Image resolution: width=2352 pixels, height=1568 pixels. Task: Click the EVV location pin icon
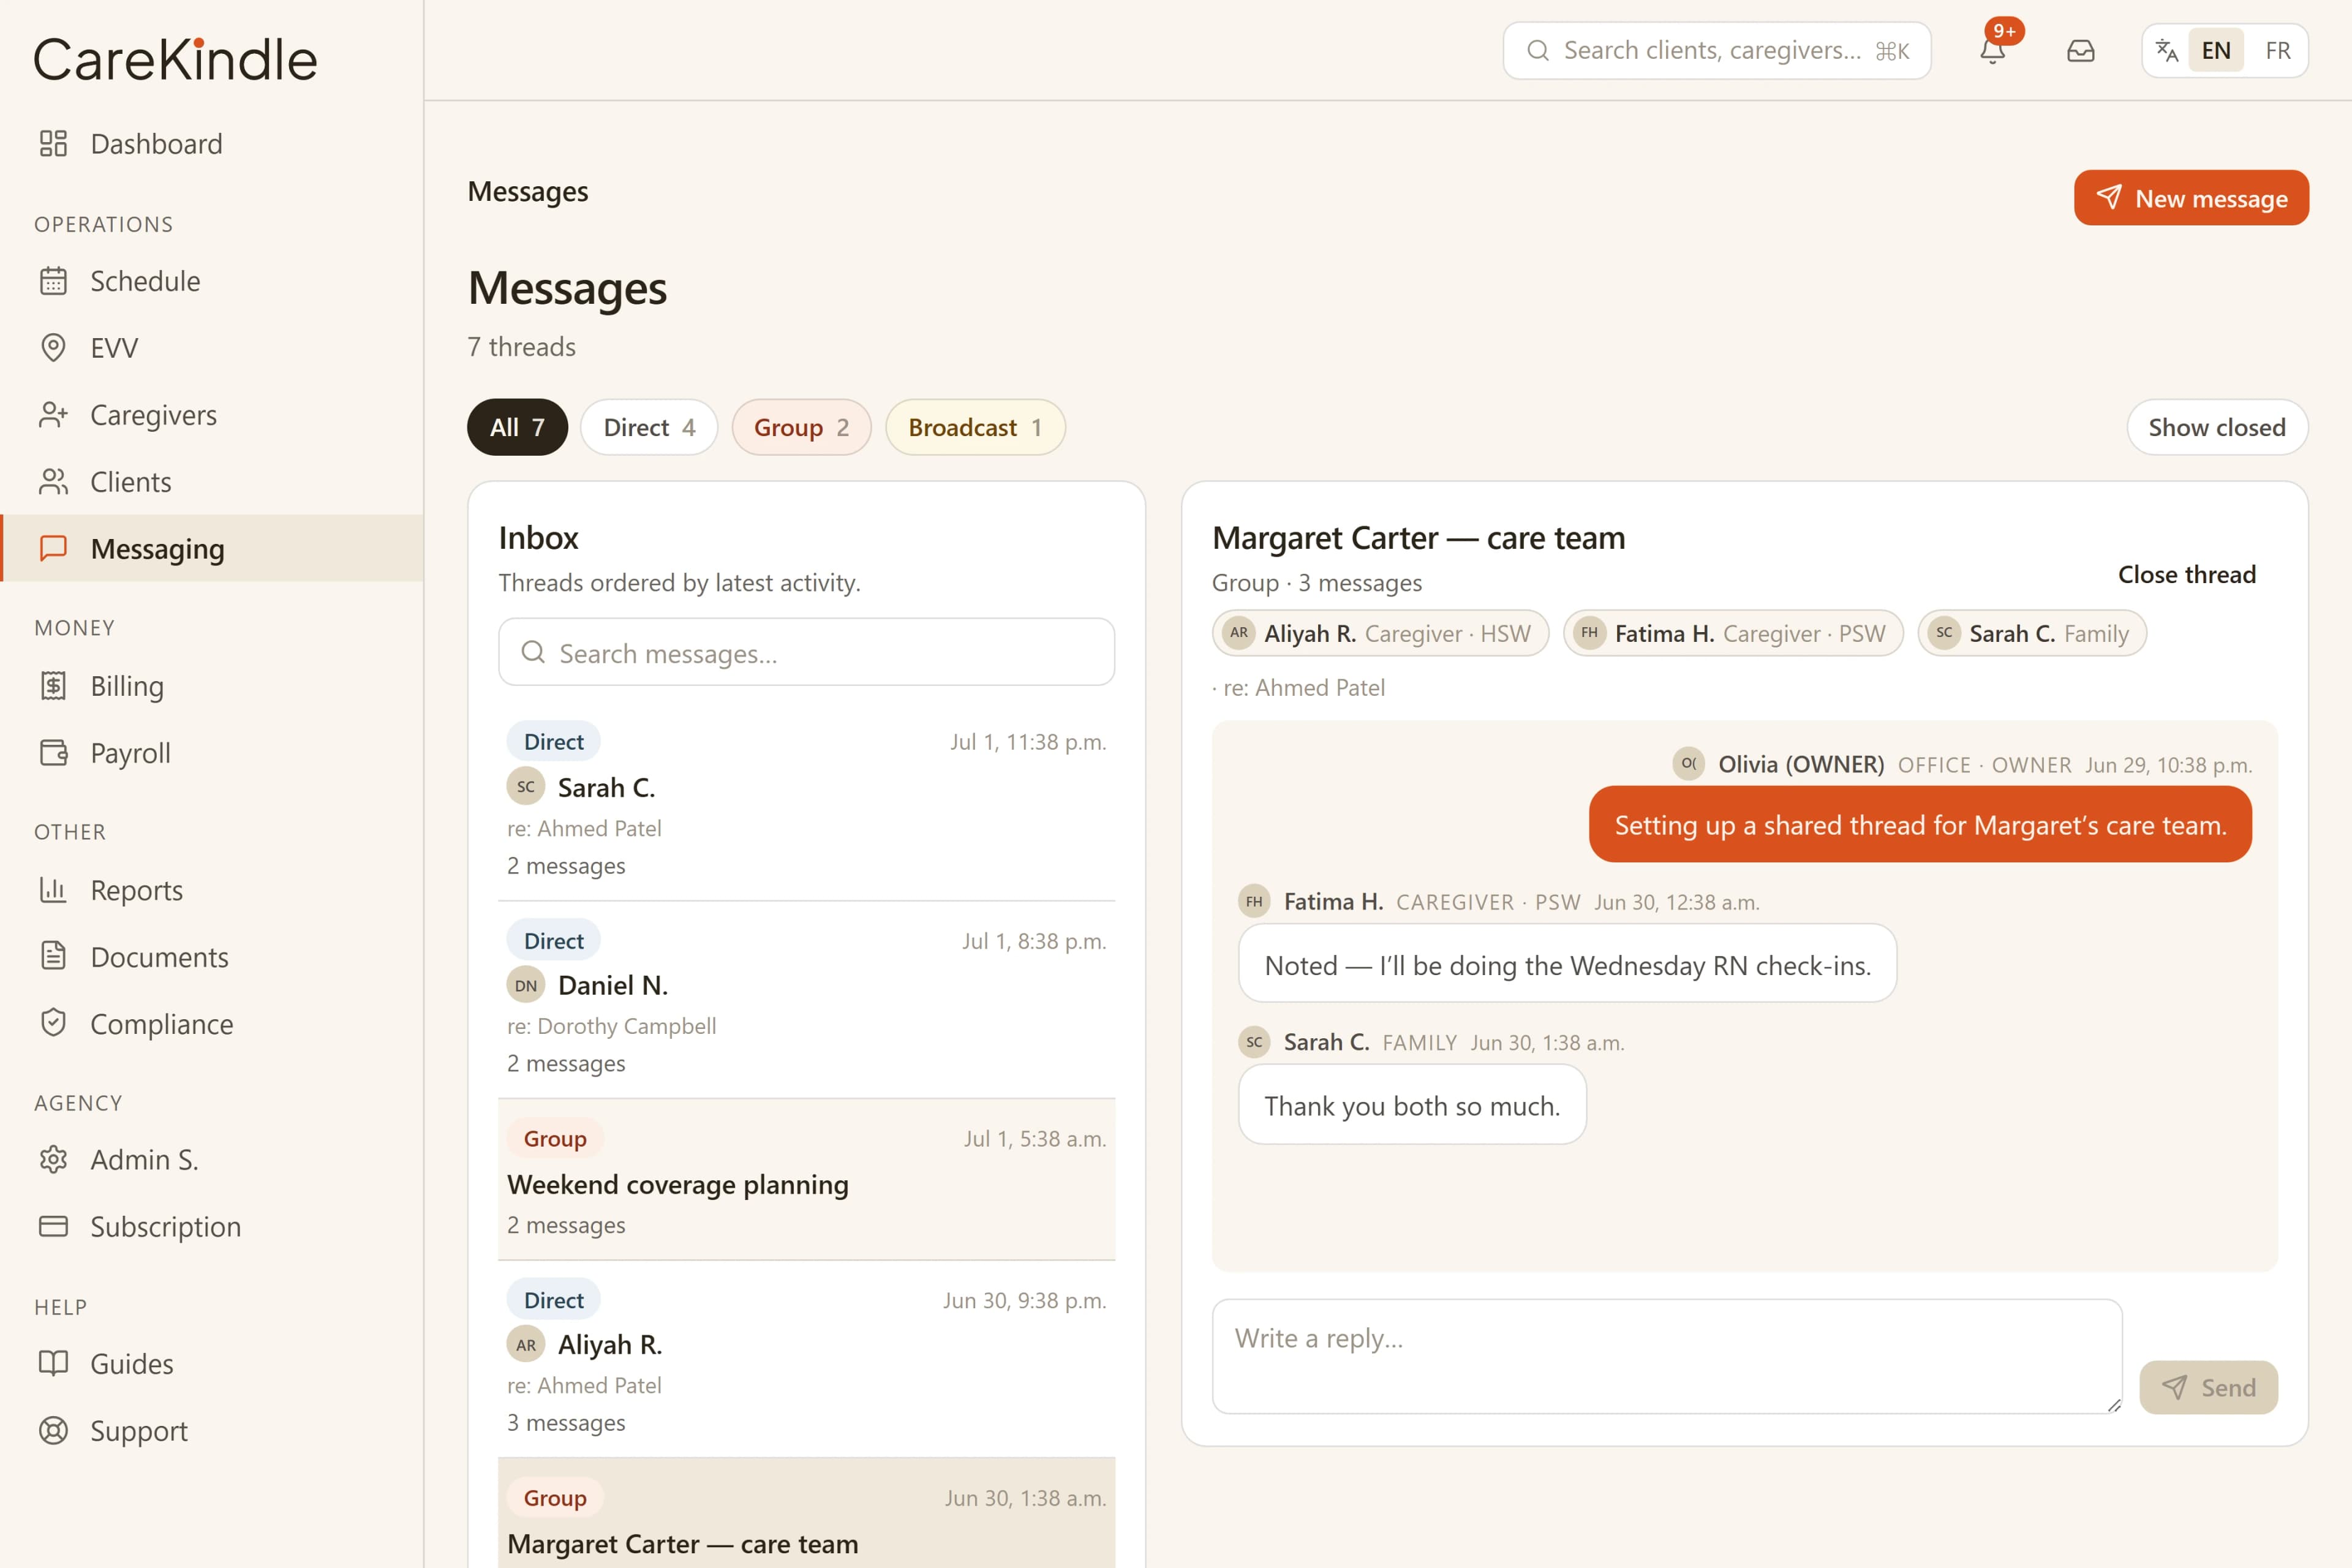pyautogui.click(x=53, y=348)
